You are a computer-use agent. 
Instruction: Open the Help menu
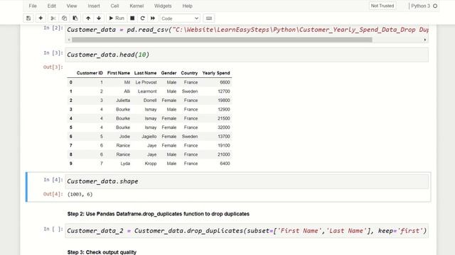(x=187, y=6)
